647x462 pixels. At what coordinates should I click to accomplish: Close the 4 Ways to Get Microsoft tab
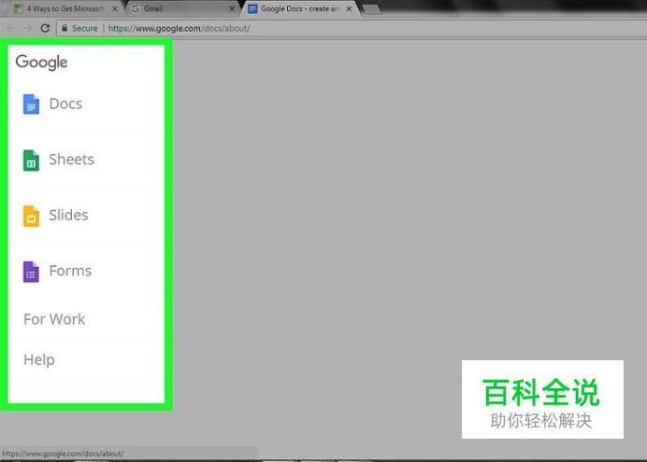115,8
